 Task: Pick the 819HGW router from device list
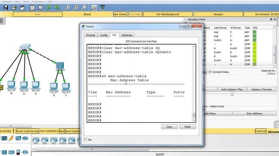click(x=71, y=140)
